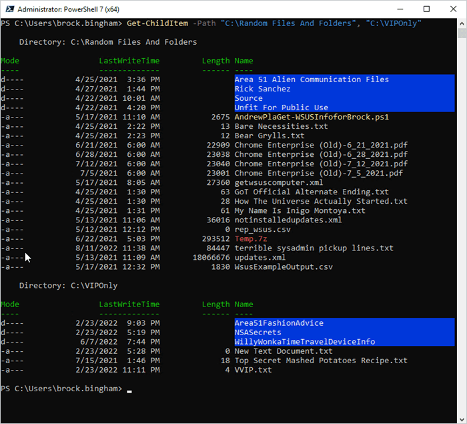Click Chrome Enterprise (Old)-7_12_2021.pdf
The image size is (467, 424).
tap(321, 164)
